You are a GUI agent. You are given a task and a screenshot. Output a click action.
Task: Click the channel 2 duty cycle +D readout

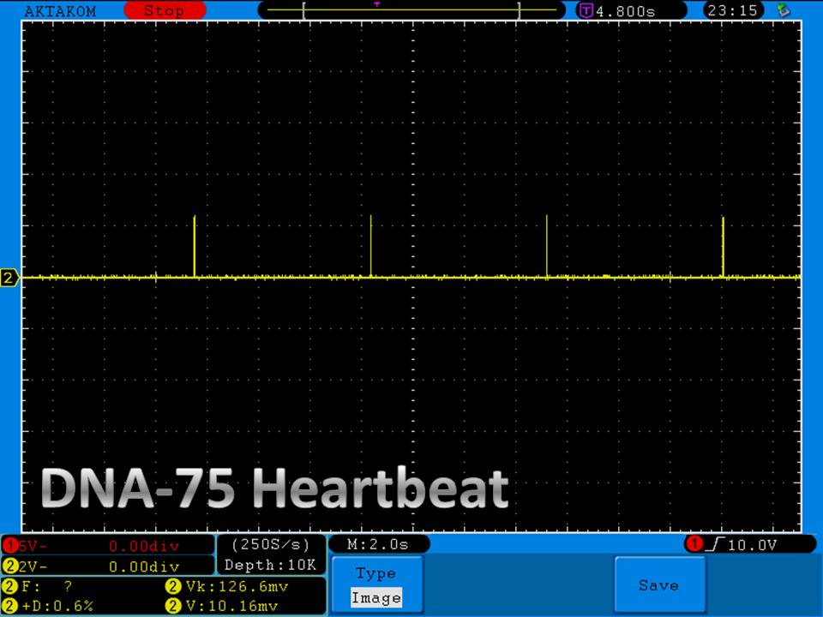[50, 606]
